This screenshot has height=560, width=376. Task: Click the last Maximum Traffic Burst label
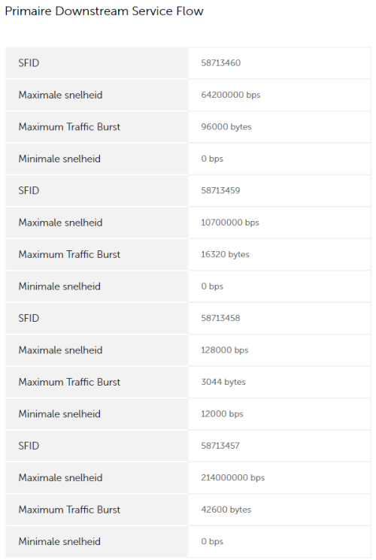(69, 510)
